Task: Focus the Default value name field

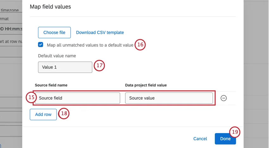Action: pos(65,67)
